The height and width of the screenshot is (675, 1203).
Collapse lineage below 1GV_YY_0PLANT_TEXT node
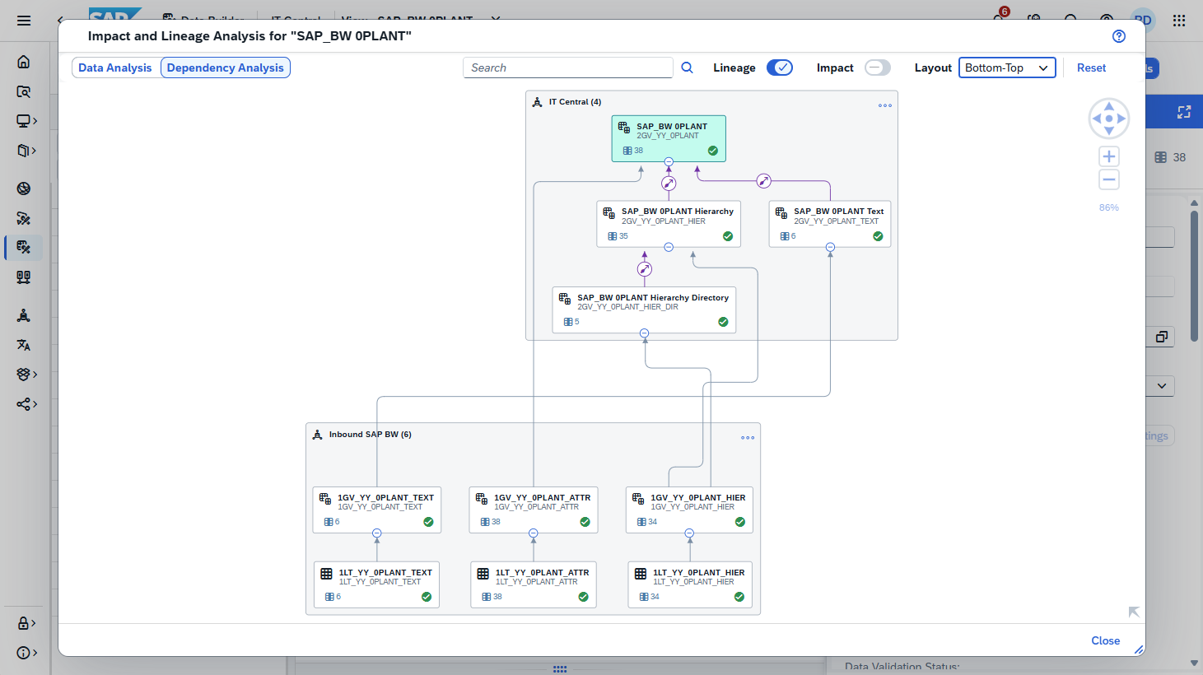tap(377, 533)
